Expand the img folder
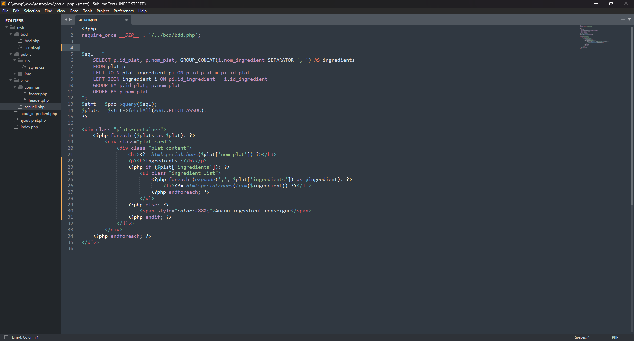This screenshot has width=634, height=341. [15, 74]
